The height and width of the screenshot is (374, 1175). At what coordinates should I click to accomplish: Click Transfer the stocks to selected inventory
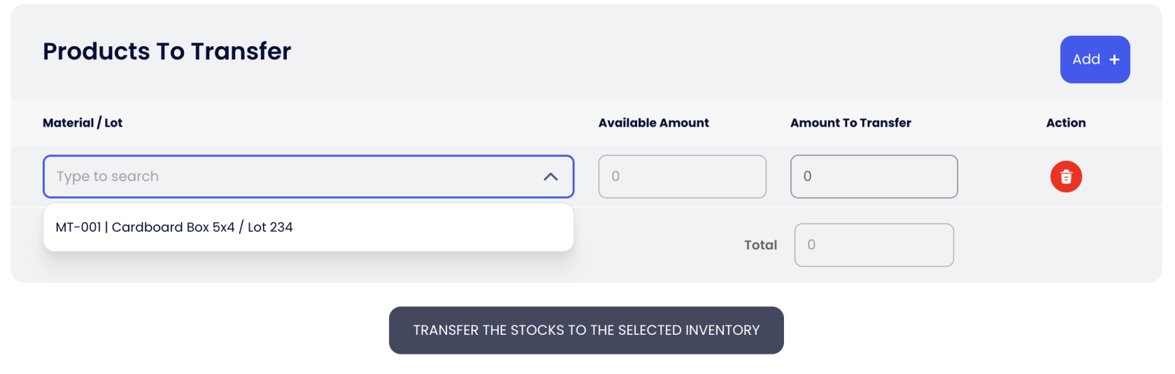tap(586, 330)
